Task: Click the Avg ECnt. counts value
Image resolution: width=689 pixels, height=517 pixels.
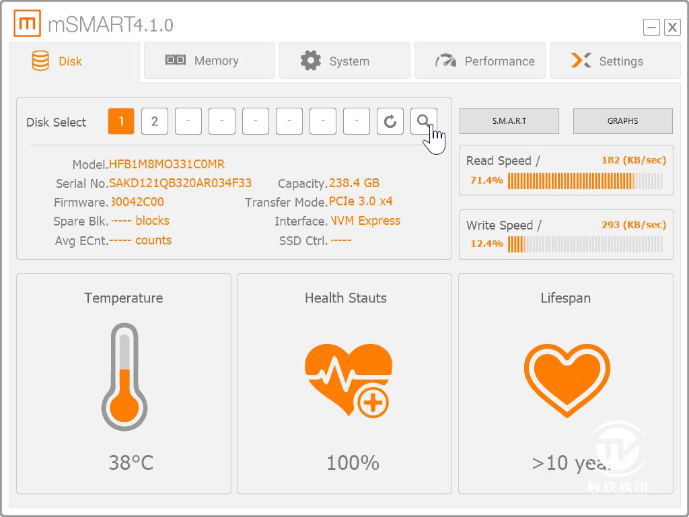Action: click(140, 240)
